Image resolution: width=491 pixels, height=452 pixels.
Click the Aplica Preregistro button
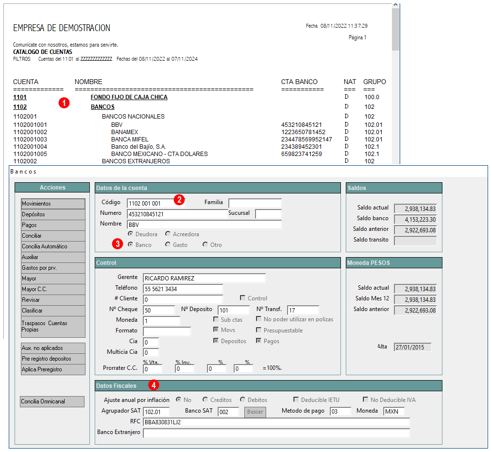(53, 369)
